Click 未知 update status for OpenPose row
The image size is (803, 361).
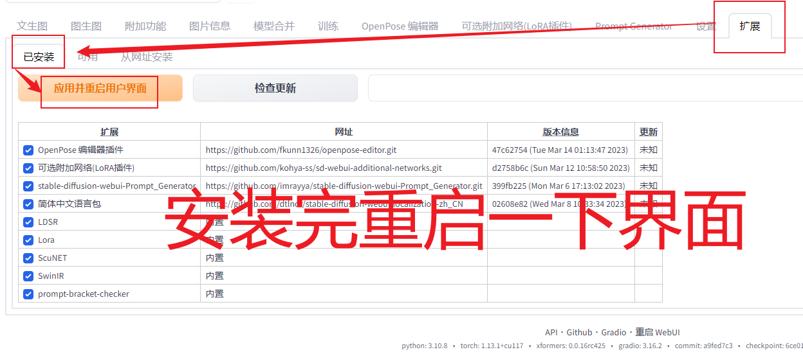[x=649, y=150]
